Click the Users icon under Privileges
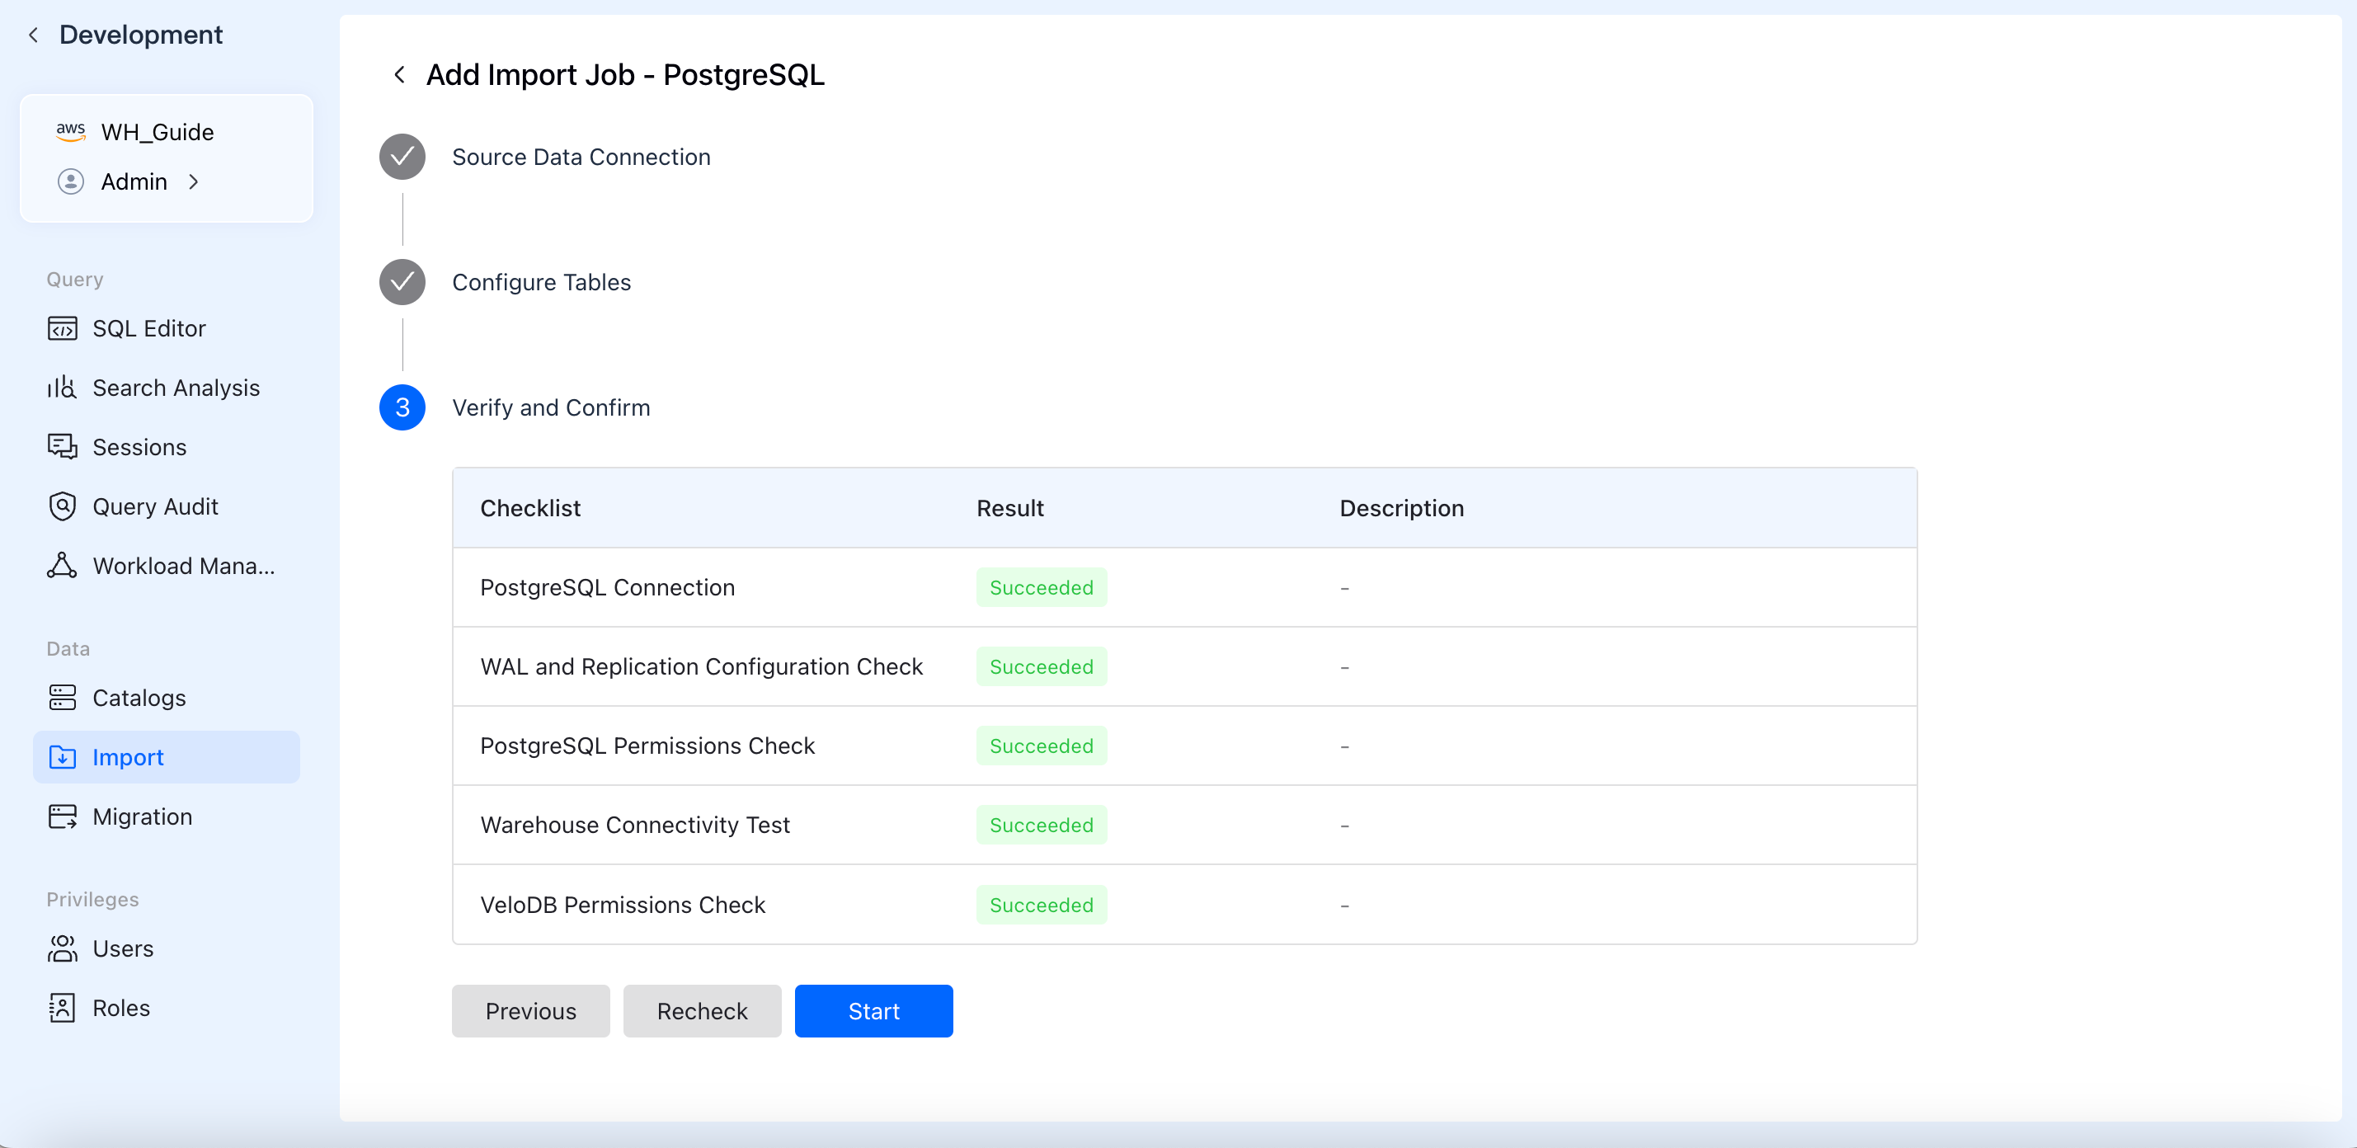This screenshot has width=2357, height=1148. (62, 948)
